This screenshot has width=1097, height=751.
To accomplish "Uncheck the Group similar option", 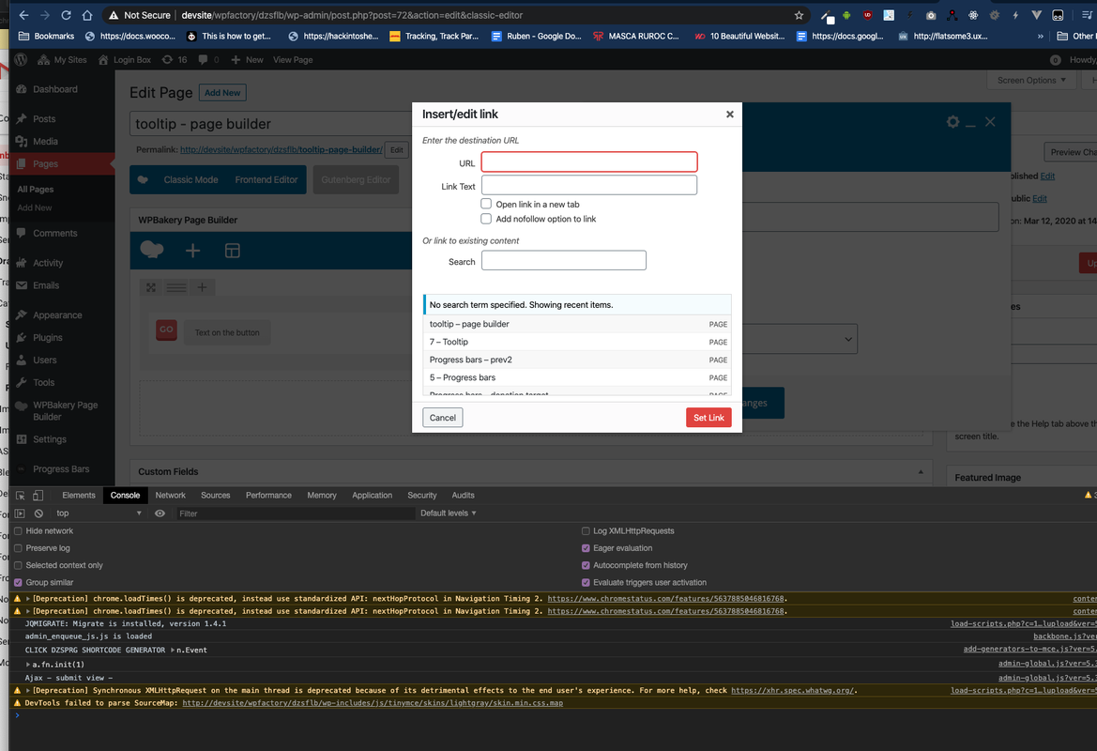I will point(18,583).
